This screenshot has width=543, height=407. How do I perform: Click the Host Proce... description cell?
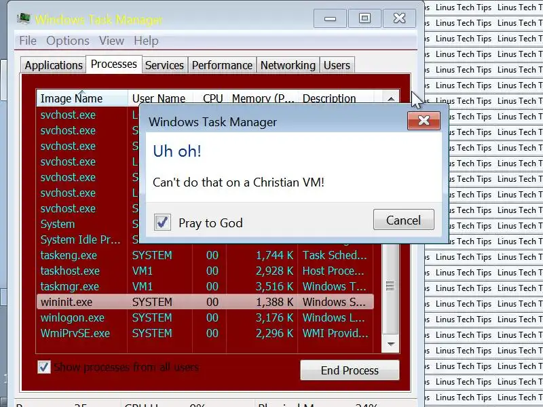[x=333, y=271]
